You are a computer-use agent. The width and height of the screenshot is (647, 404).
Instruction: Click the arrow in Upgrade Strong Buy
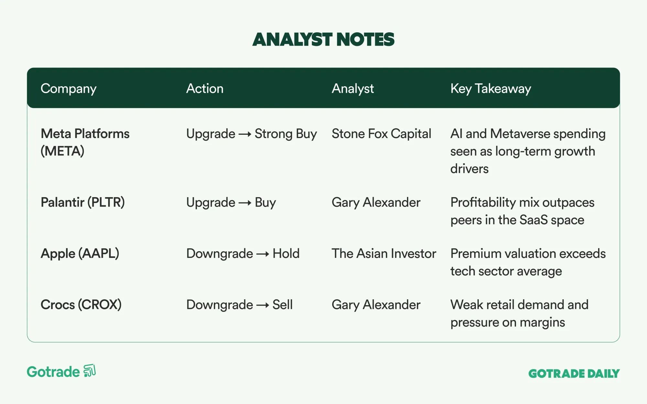tap(245, 134)
